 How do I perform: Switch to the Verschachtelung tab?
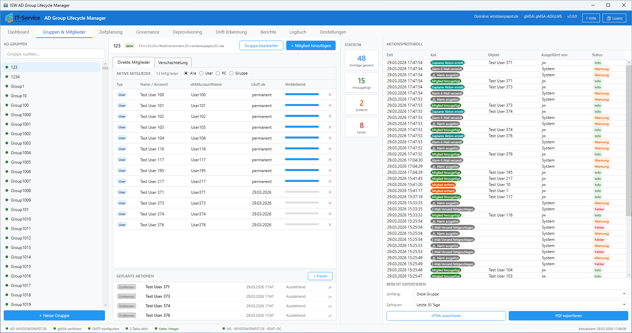173,63
